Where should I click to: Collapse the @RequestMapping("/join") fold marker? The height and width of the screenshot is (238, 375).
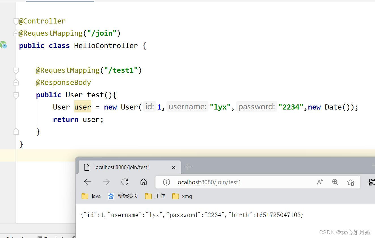(x=16, y=33)
